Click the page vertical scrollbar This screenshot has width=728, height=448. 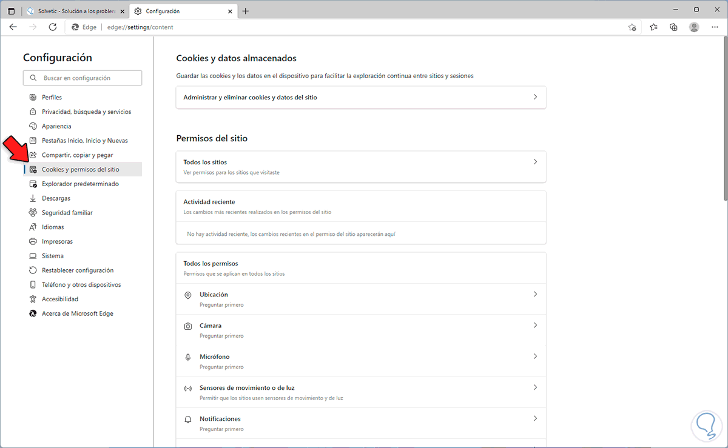click(725, 121)
